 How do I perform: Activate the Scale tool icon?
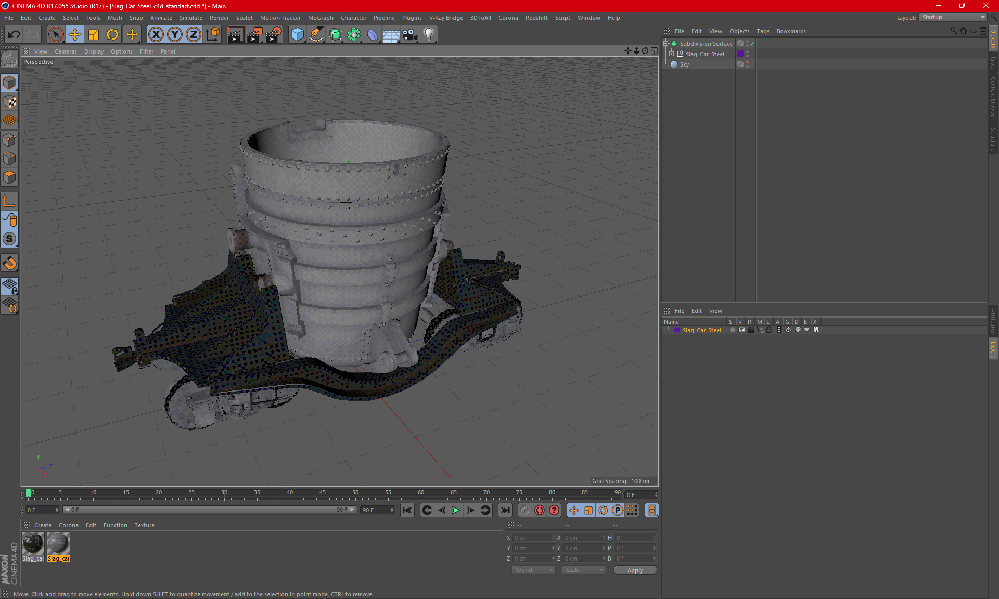(x=94, y=35)
